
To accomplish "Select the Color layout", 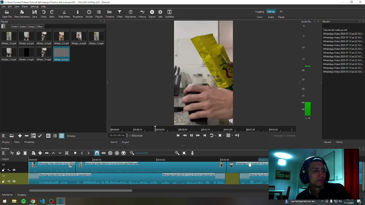I will click(x=259, y=17).
